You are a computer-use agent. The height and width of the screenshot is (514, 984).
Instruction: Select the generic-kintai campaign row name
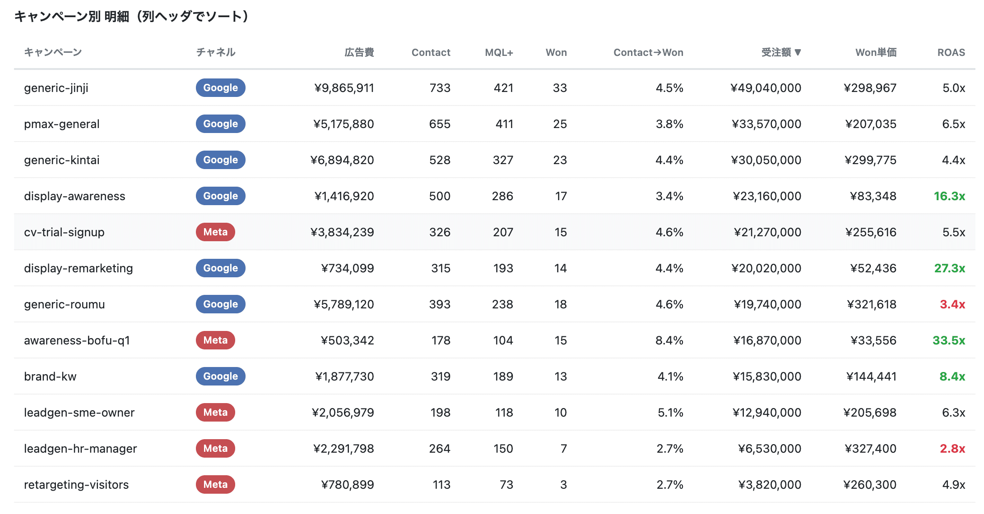point(62,160)
